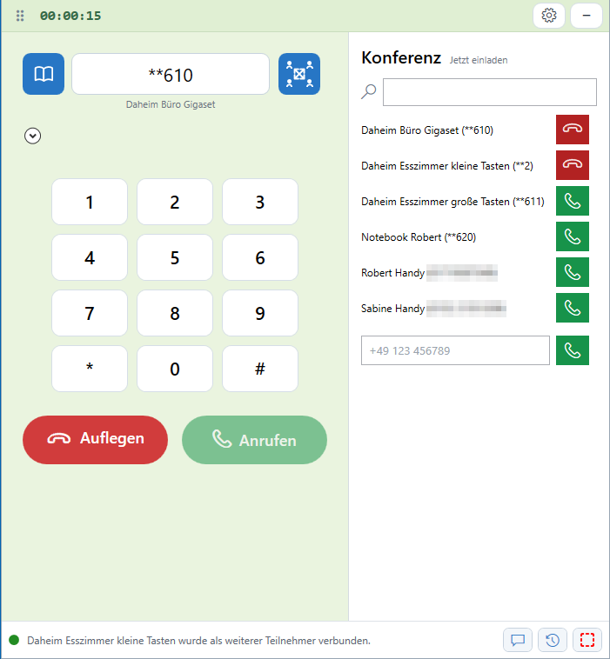
Task: Tap the # key on dial pad
Action: (x=260, y=369)
